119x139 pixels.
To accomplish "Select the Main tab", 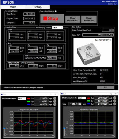I will [x=13, y=7].
